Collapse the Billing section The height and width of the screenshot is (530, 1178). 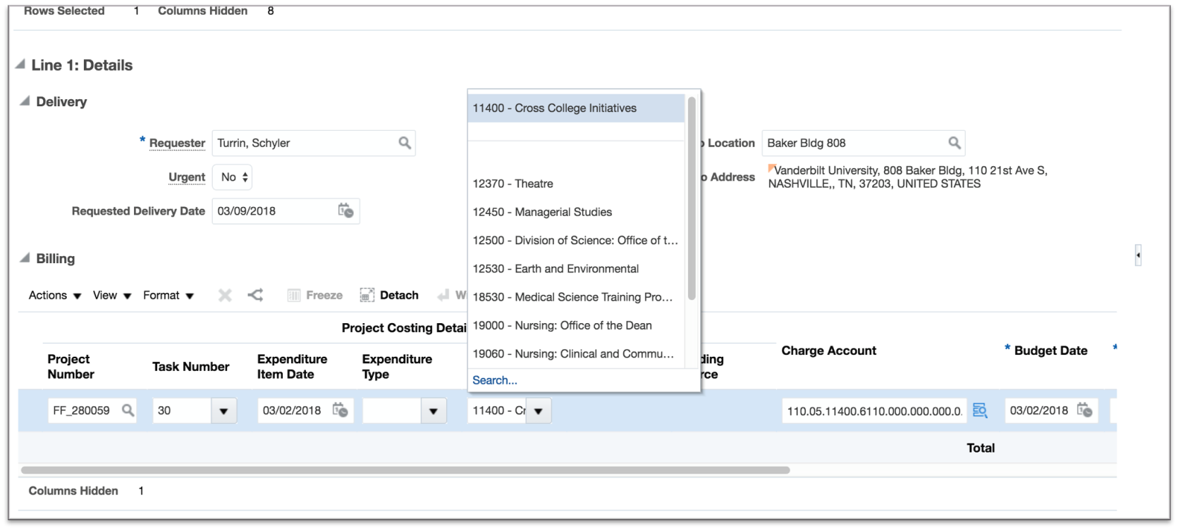25,258
